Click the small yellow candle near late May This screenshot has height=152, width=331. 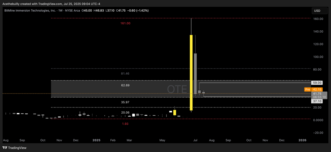(174, 112)
